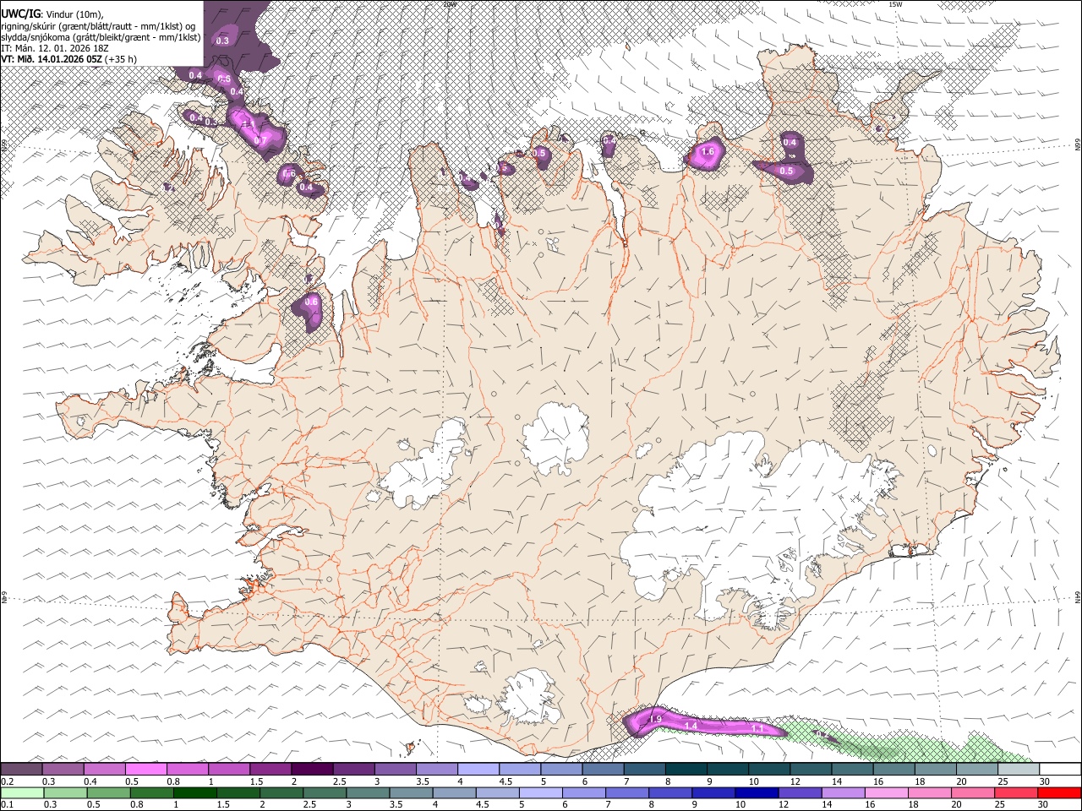Screen dimensions: 1082x811
Task: Pick the pale green swatch starting the rain scale
Action: [x=22, y=793]
